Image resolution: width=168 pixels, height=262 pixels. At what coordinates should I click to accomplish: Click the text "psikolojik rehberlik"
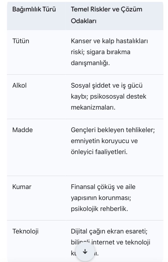(99, 209)
